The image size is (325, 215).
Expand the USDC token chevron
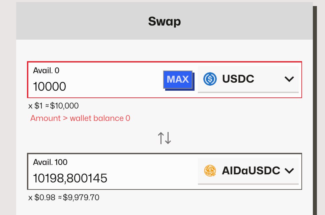click(x=289, y=79)
